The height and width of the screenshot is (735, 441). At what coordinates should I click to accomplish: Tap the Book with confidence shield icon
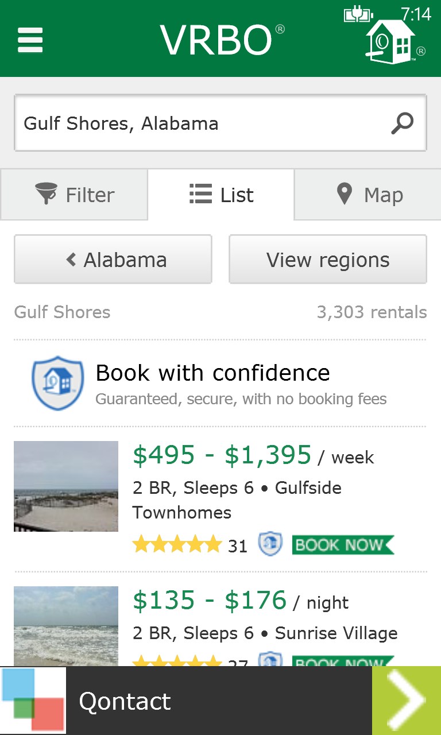[53, 382]
